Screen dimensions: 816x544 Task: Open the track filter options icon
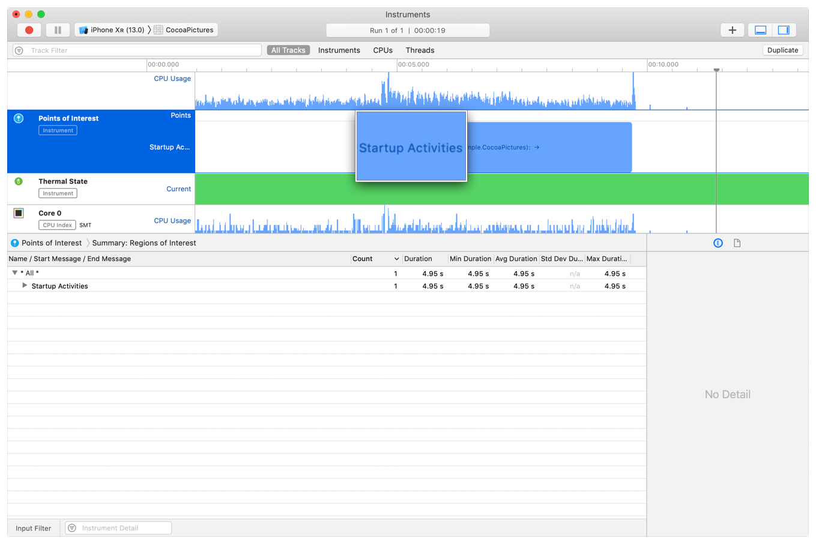click(19, 50)
